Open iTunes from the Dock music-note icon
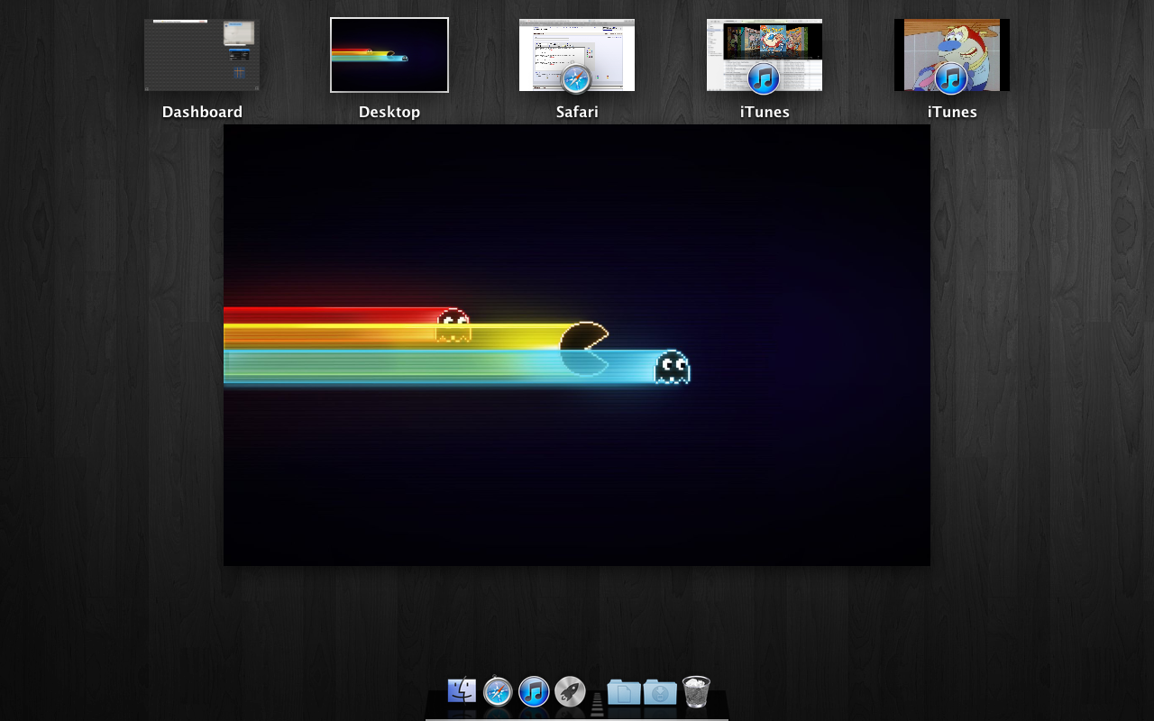 point(534,692)
